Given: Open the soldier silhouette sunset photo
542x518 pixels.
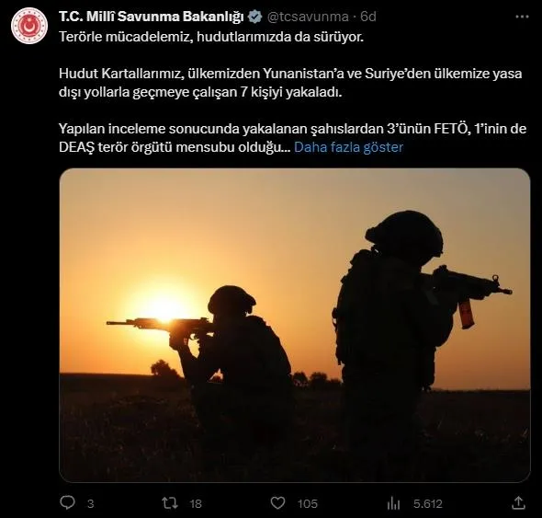Looking at the screenshot, I should click(x=295, y=325).
